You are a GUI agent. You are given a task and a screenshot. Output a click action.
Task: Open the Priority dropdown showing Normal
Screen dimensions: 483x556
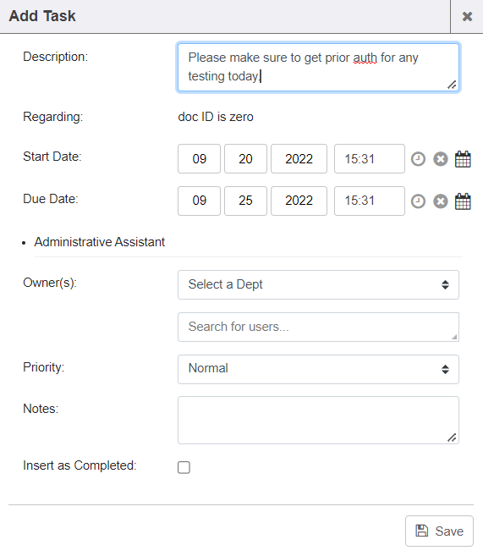click(x=318, y=369)
